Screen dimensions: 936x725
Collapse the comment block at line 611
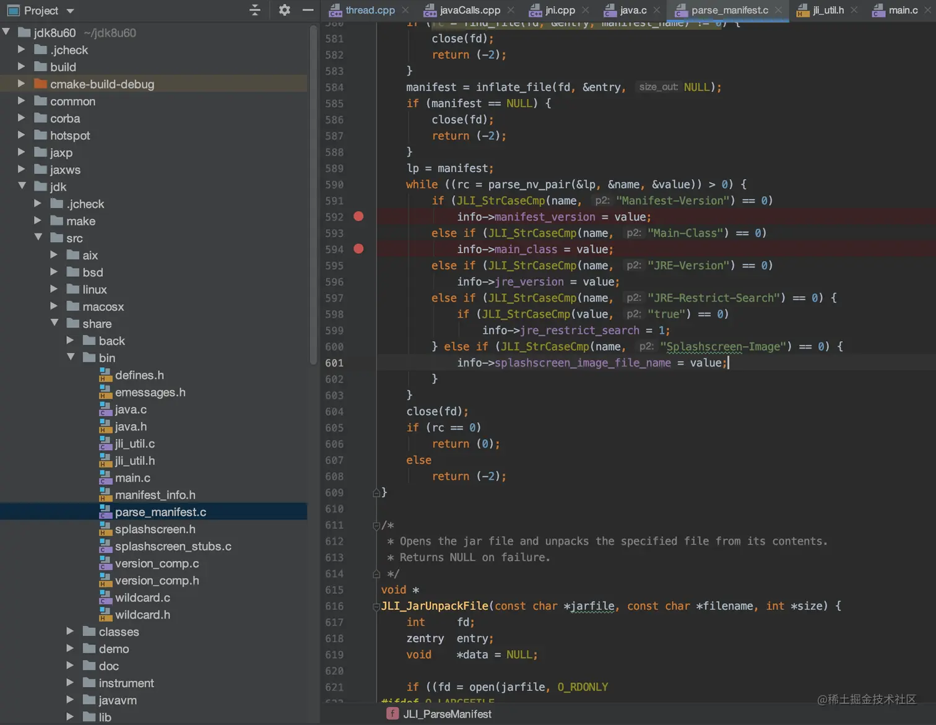coord(376,526)
